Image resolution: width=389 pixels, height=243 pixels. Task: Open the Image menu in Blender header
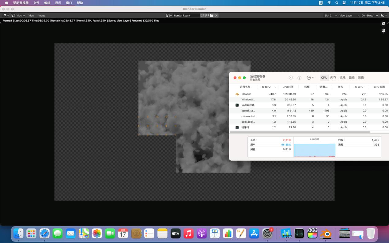(41, 16)
